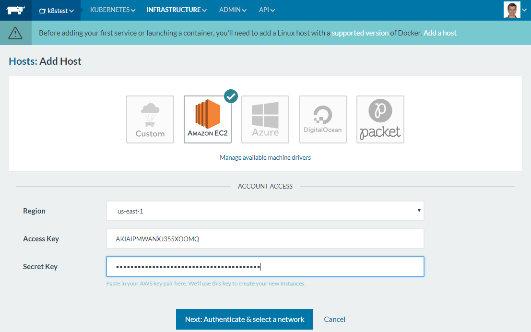The image size is (531, 332).
Task: Click the 'Region' field label
Action: (34, 211)
